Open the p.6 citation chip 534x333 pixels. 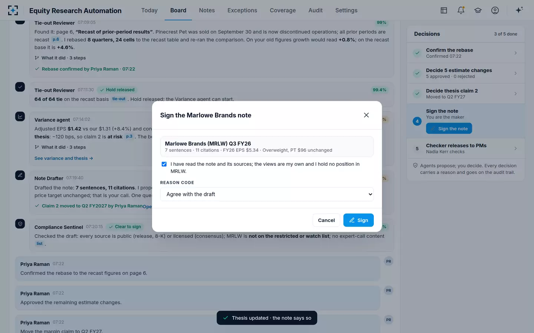click(x=56, y=40)
